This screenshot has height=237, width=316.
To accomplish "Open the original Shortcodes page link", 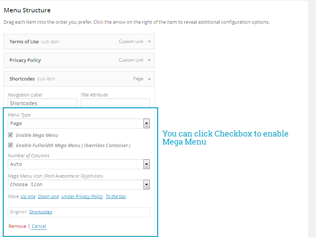I will pos(41,212).
